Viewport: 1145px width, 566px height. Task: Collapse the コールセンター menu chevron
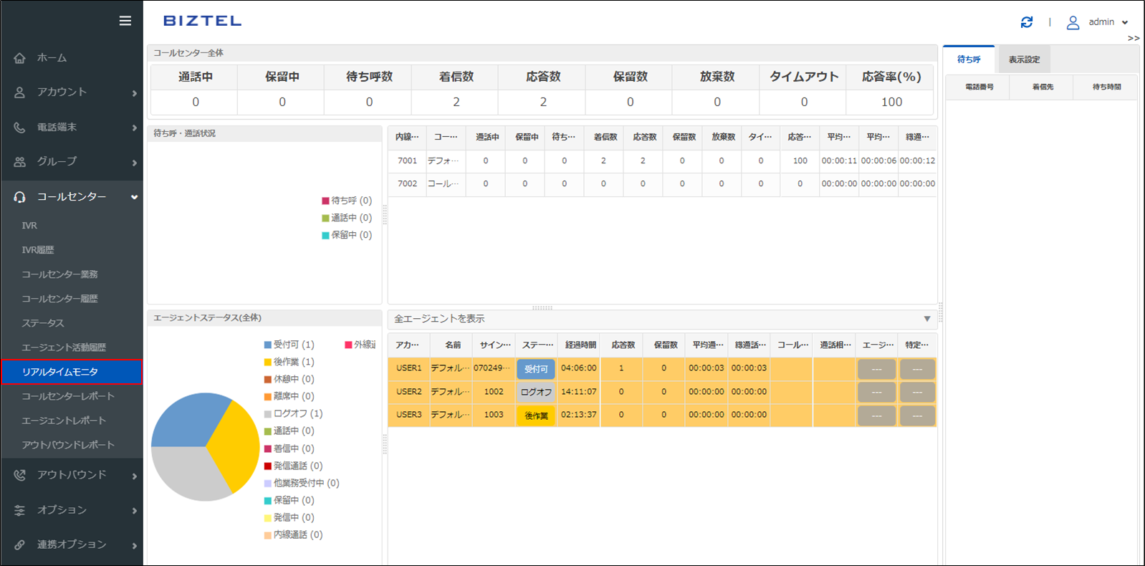pos(134,197)
